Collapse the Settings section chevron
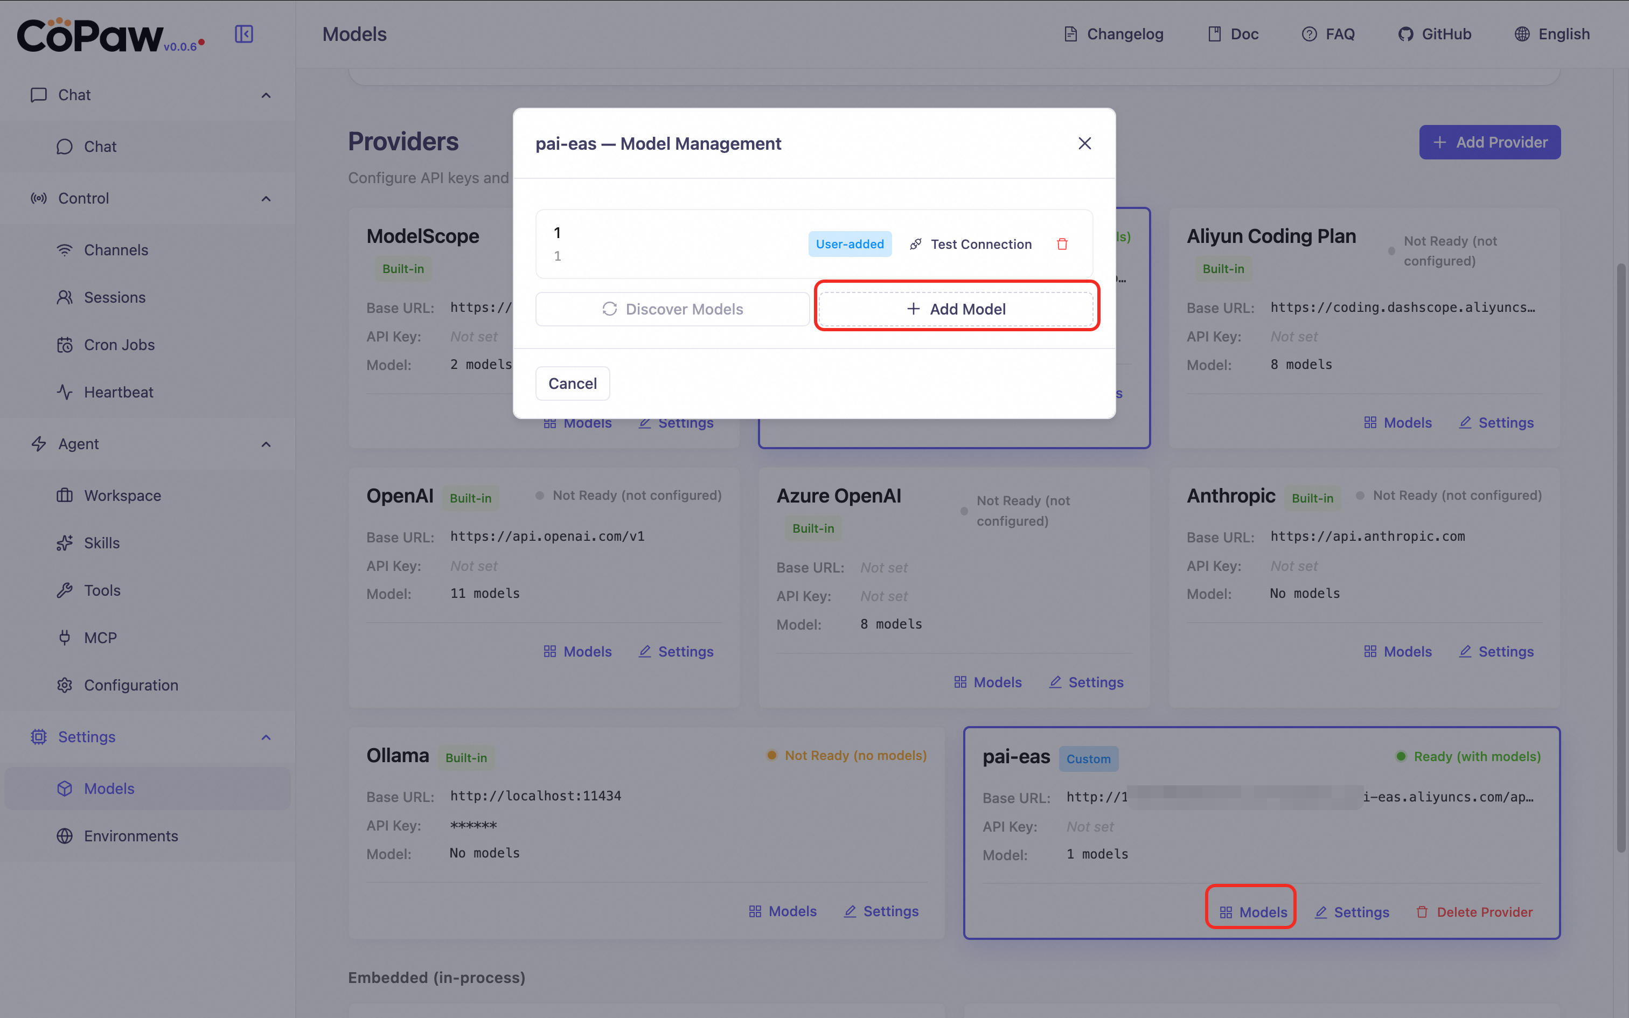1629x1018 pixels. tap(266, 737)
